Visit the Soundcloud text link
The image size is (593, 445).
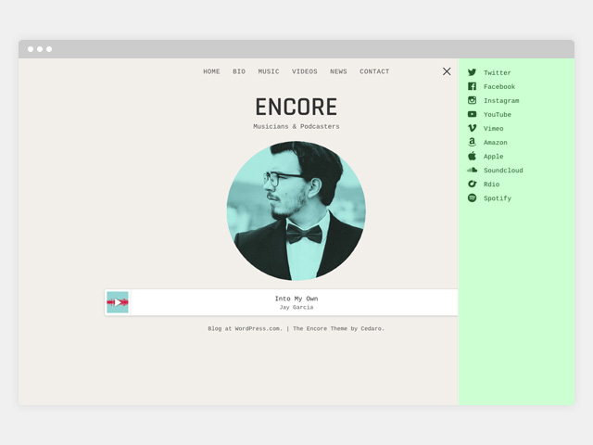(x=503, y=171)
